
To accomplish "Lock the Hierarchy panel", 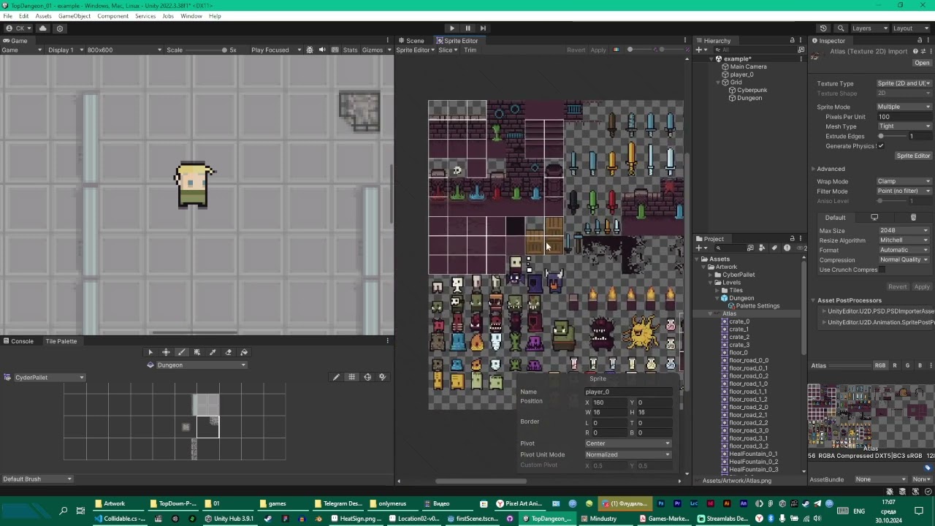I will point(793,41).
